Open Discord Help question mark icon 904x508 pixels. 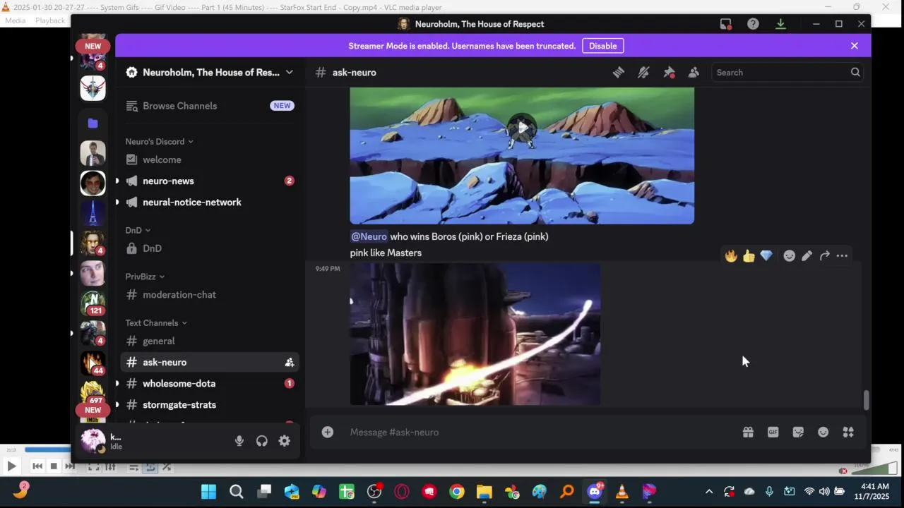tap(753, 24)
